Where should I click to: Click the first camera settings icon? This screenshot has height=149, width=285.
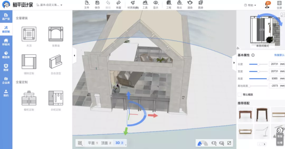(x=214, y=143)
